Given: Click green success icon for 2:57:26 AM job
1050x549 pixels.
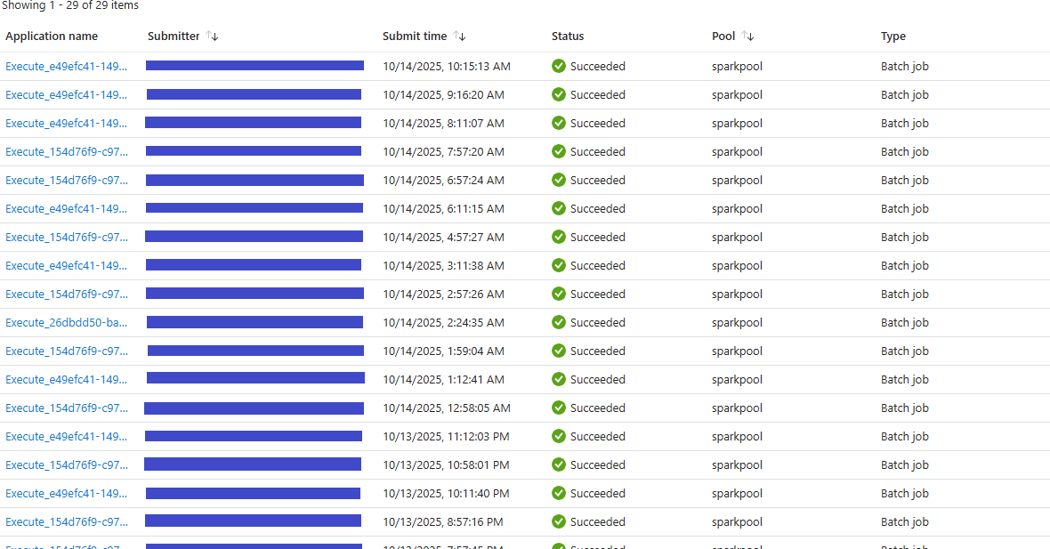Looking at the screenshot, I should (x=559, y=294).
